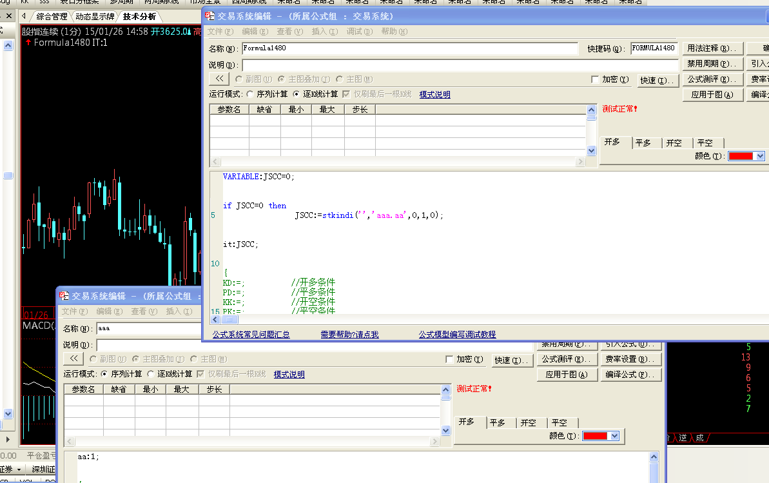Open 查看 menu in front editor
This screenshot has height=483, width=769.
tap(290, 32)
